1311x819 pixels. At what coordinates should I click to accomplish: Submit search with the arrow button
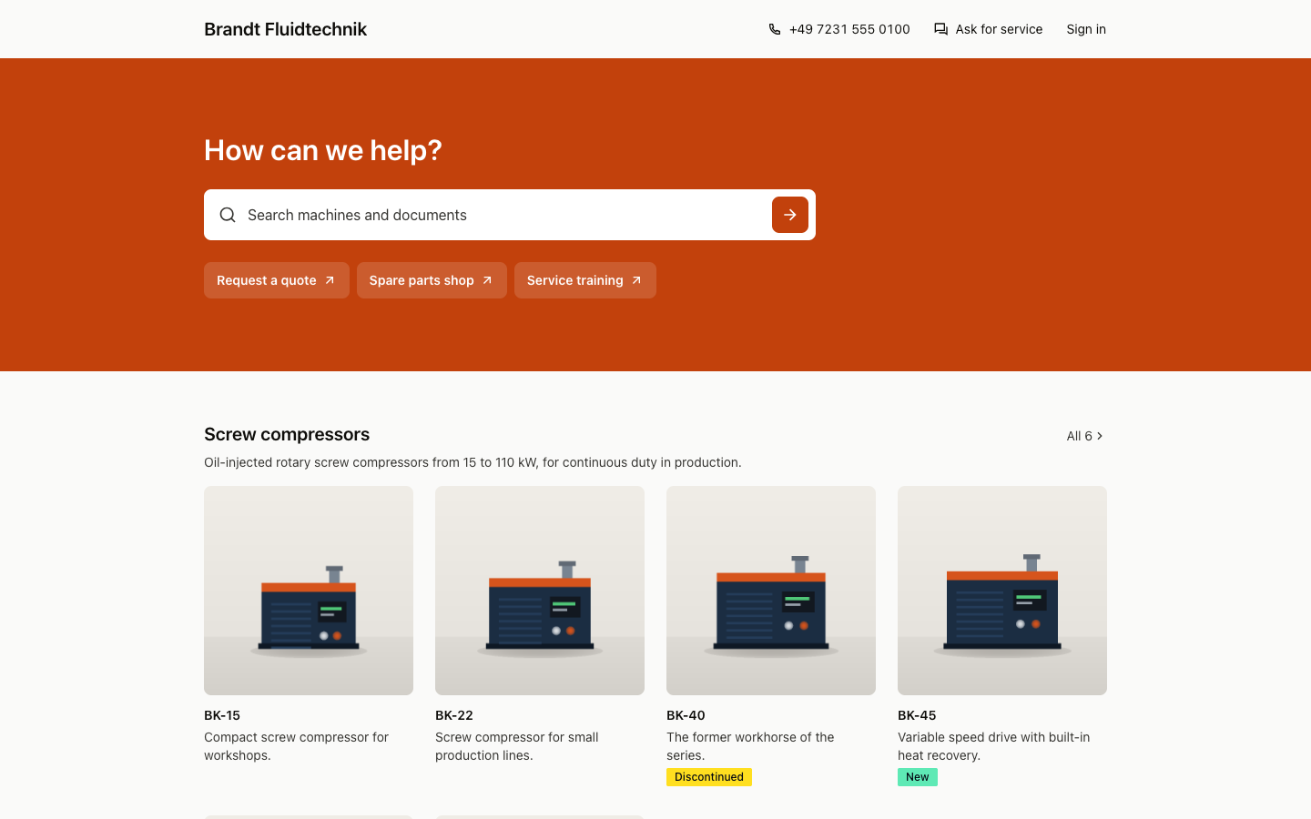pos(790,215)
